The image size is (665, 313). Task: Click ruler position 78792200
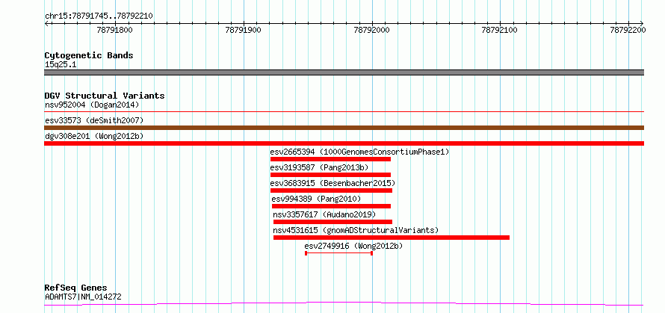628,30
